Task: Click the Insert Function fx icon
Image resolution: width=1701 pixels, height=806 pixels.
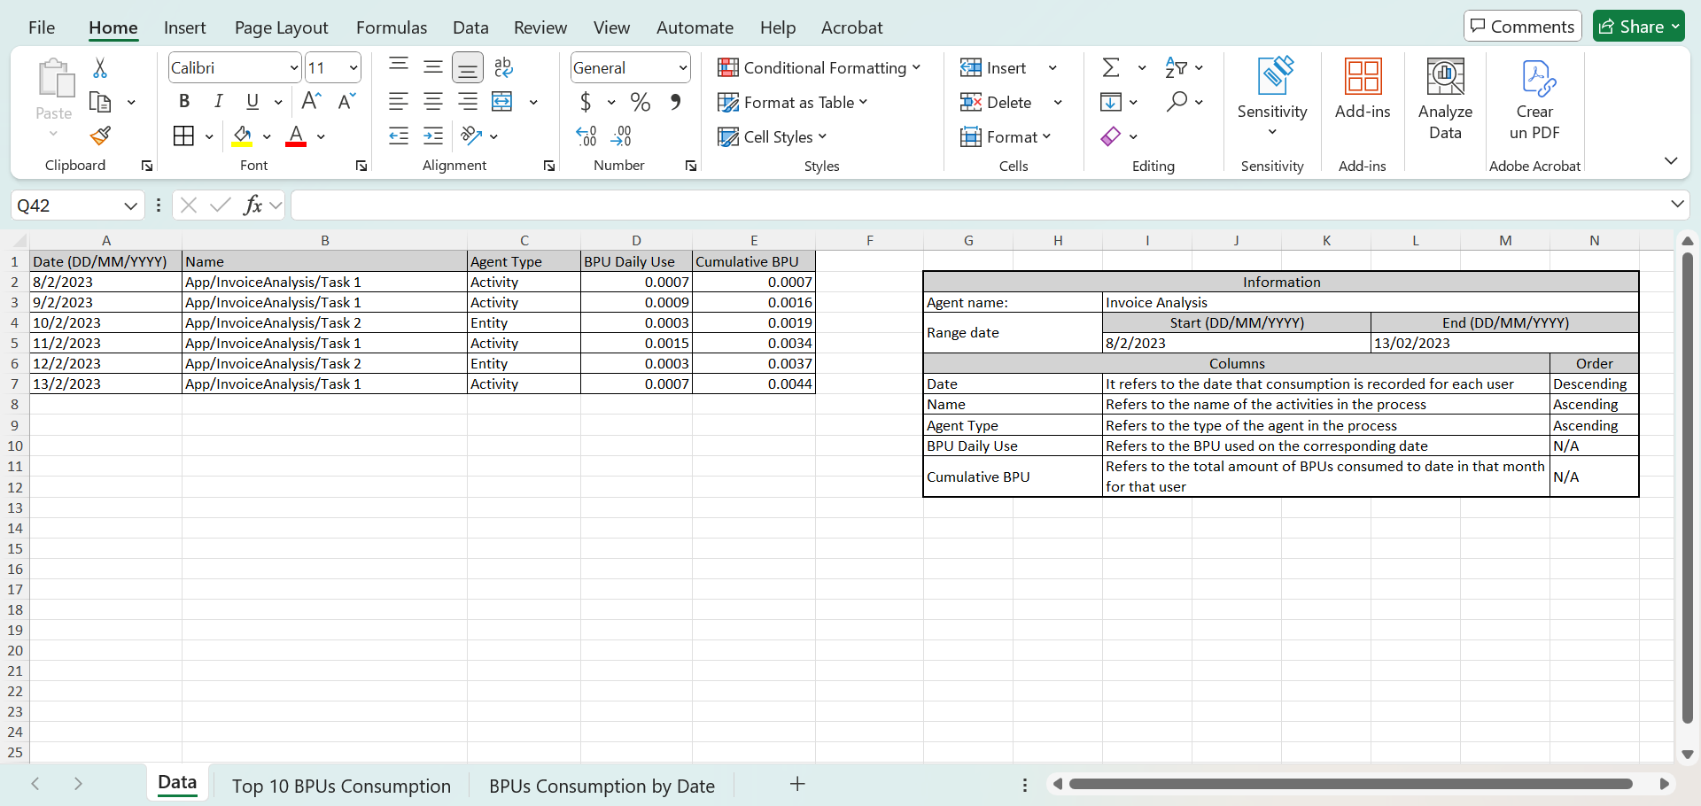Action: 253,205
